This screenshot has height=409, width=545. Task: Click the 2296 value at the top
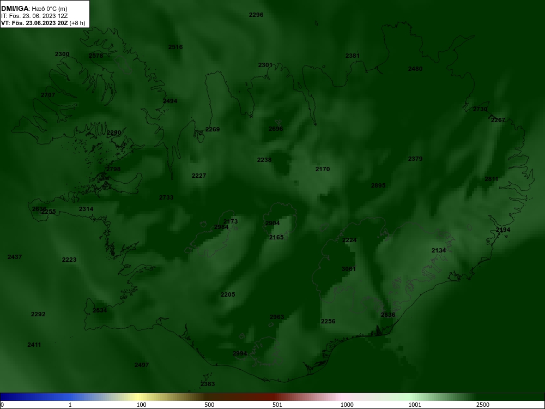tap(256, 15)
